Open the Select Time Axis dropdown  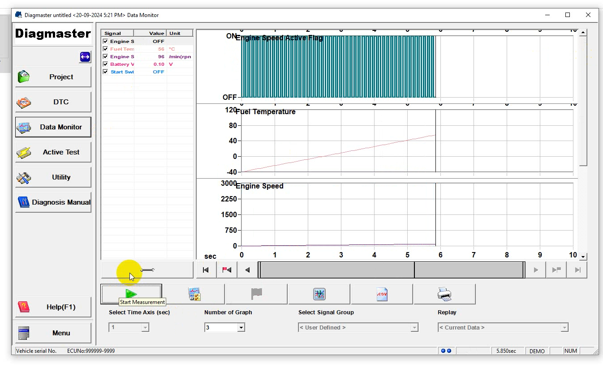click(145, 328)
